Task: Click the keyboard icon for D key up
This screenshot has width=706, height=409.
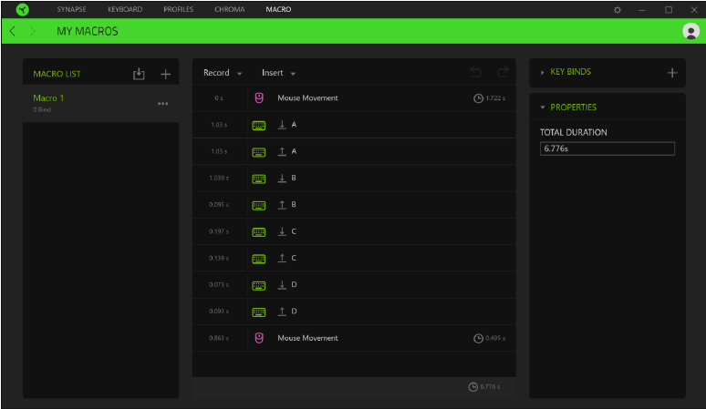Action: pos(258,312)
